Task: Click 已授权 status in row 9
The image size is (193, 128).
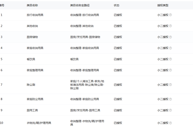Action: tap(118, 110)
